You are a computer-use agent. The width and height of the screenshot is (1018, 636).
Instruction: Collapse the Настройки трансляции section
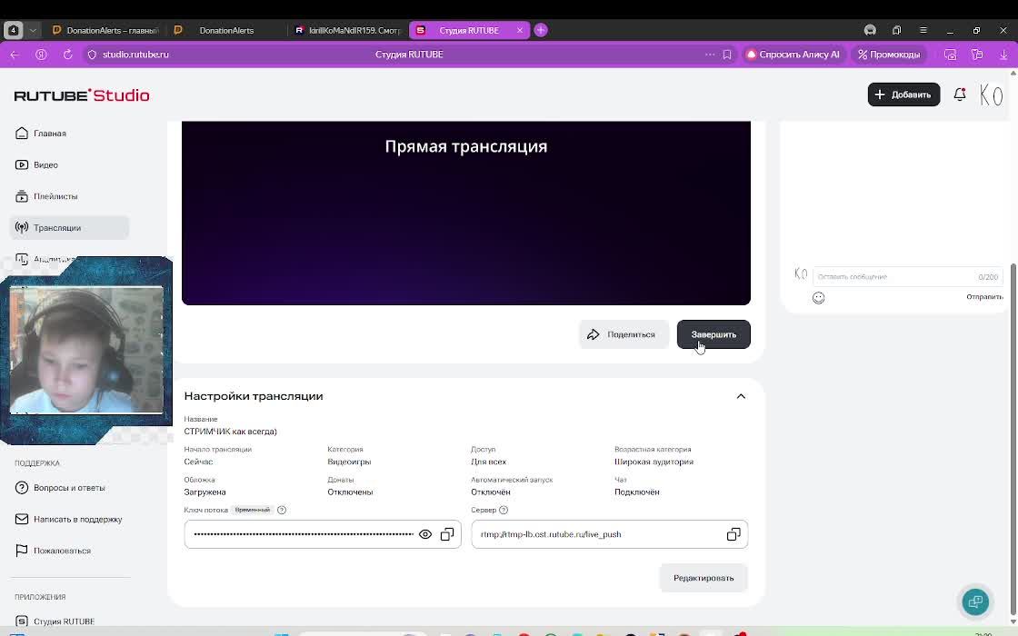[x=741, y=396]
